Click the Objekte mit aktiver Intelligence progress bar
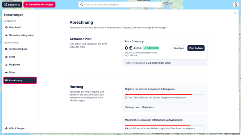This screenshot has width=241, height=135. 165,94
